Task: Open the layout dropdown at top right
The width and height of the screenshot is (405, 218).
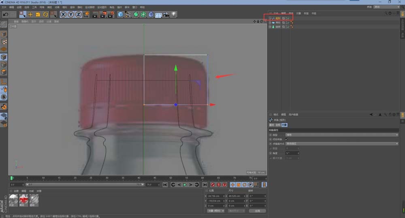Action: tap(387, 7)
